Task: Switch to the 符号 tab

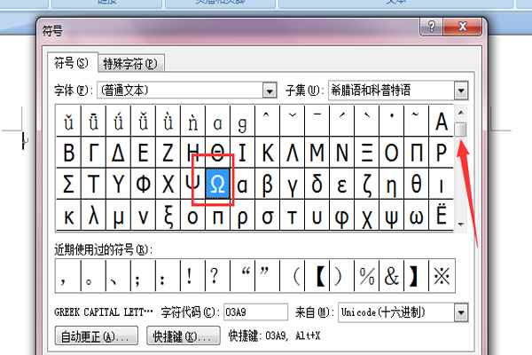Action: click(x=71, y=63)
